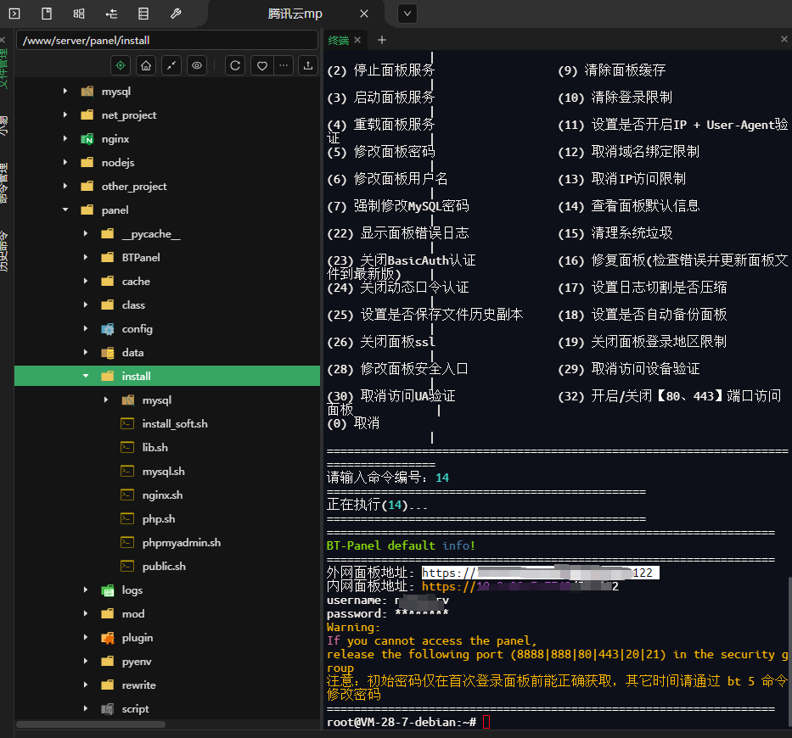Collapse the panel folder
Viewport: 792px width, 738px height.
tap(65, 210)
